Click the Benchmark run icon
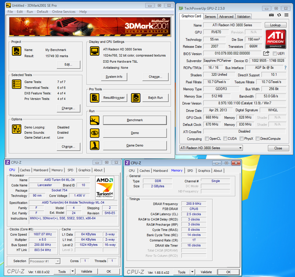Screen dimensions: 295x277 click(94, 120)
